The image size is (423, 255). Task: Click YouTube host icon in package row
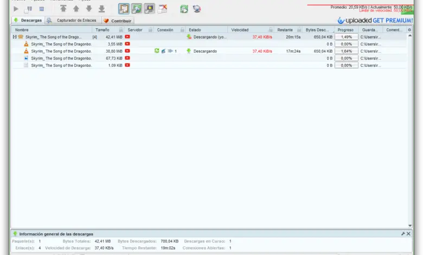click(x=127, y=37)
